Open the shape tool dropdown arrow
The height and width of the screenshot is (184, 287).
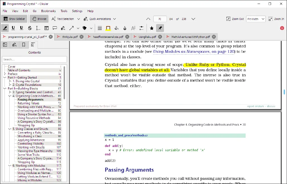pos(78,28)
